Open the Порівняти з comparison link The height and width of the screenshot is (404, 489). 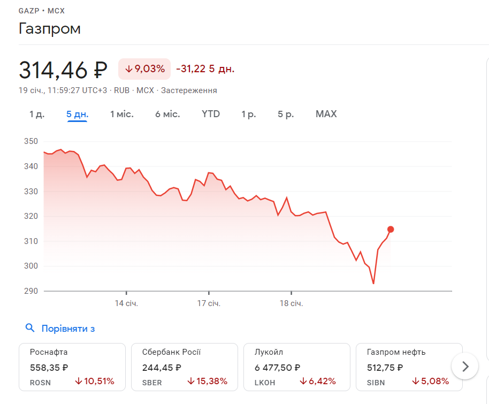click(68, 329)
